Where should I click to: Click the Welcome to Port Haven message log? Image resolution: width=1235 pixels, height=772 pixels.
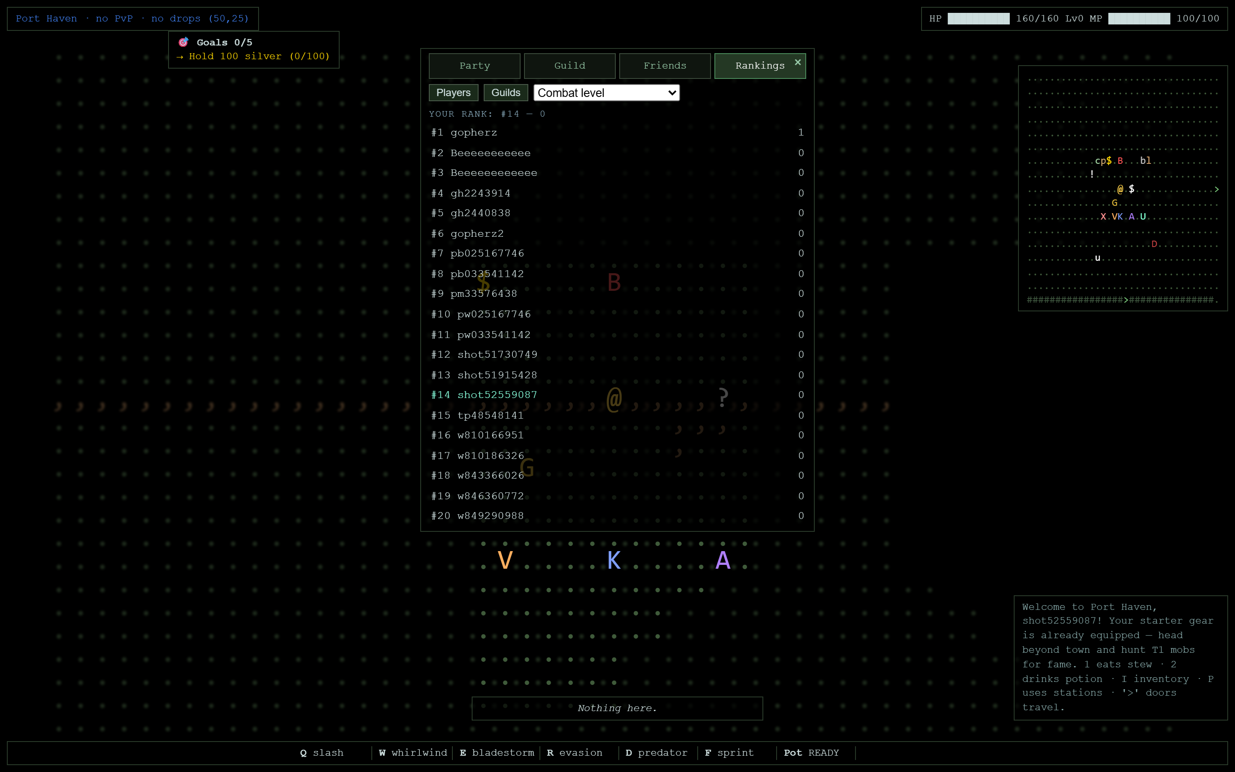1120,657
